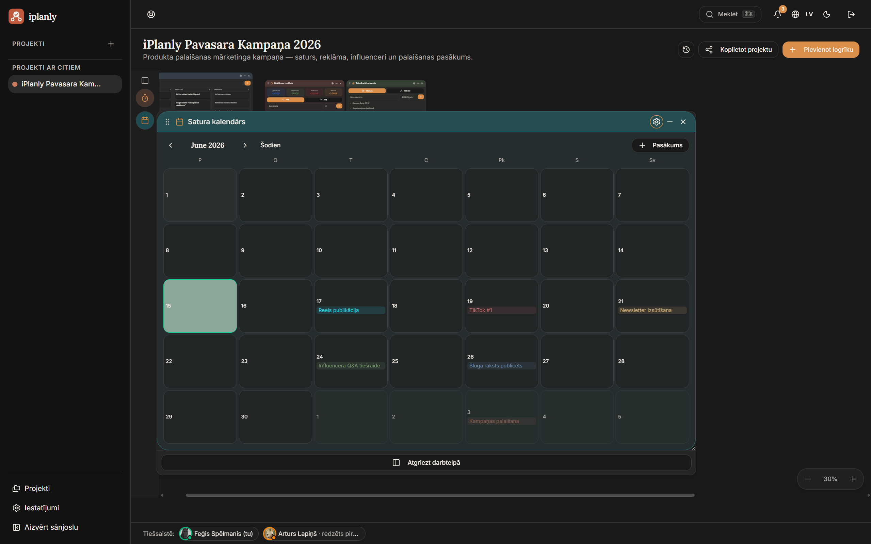Viewport: 871px width, 544px height.
Task: Select Tehnika & komanda widget thumbnail
Action: tap(386, 96)
